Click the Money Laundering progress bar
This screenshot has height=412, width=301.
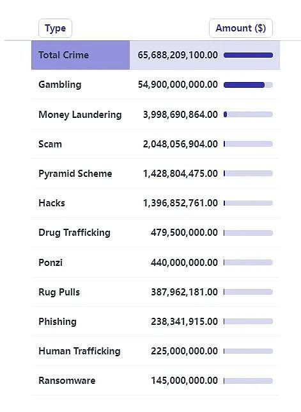[249, 114]
